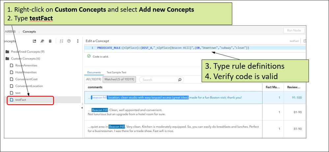The width and height of the screenshot is (329, 152).
Task: Delete the selected concept with trash icon
Action: pos(50,41)
